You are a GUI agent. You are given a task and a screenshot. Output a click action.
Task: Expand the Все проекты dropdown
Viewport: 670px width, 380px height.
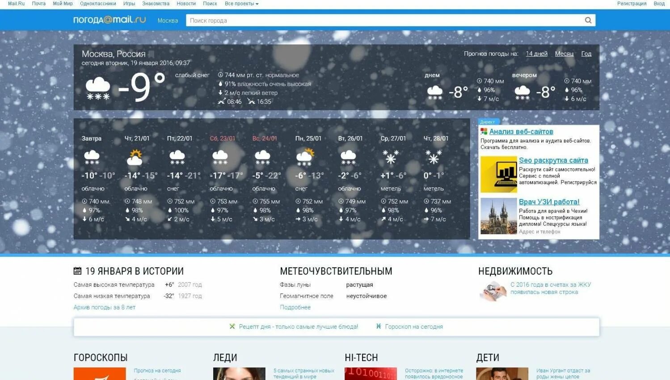click(x=241, y=4)
